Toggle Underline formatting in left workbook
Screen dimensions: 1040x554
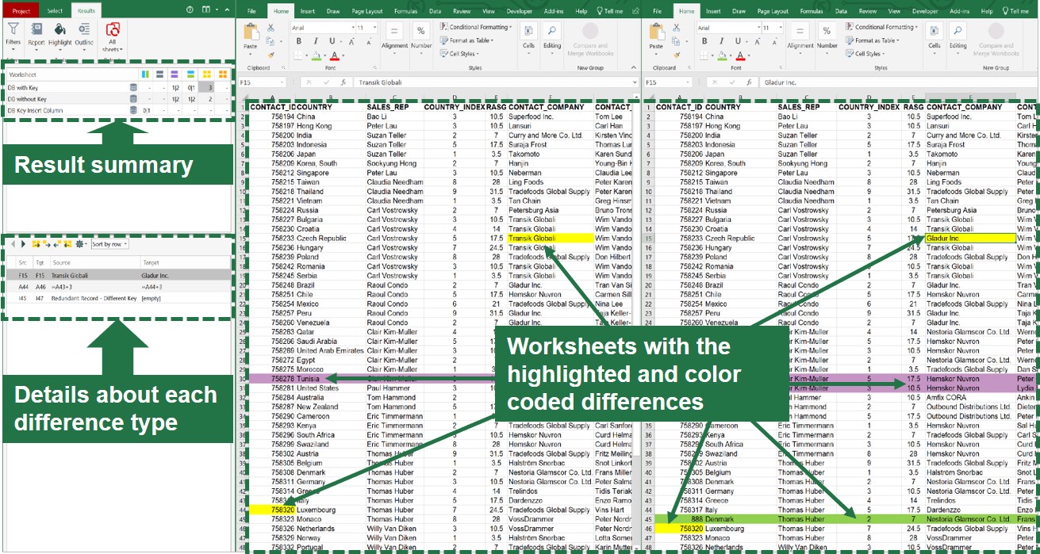(332, 41)
